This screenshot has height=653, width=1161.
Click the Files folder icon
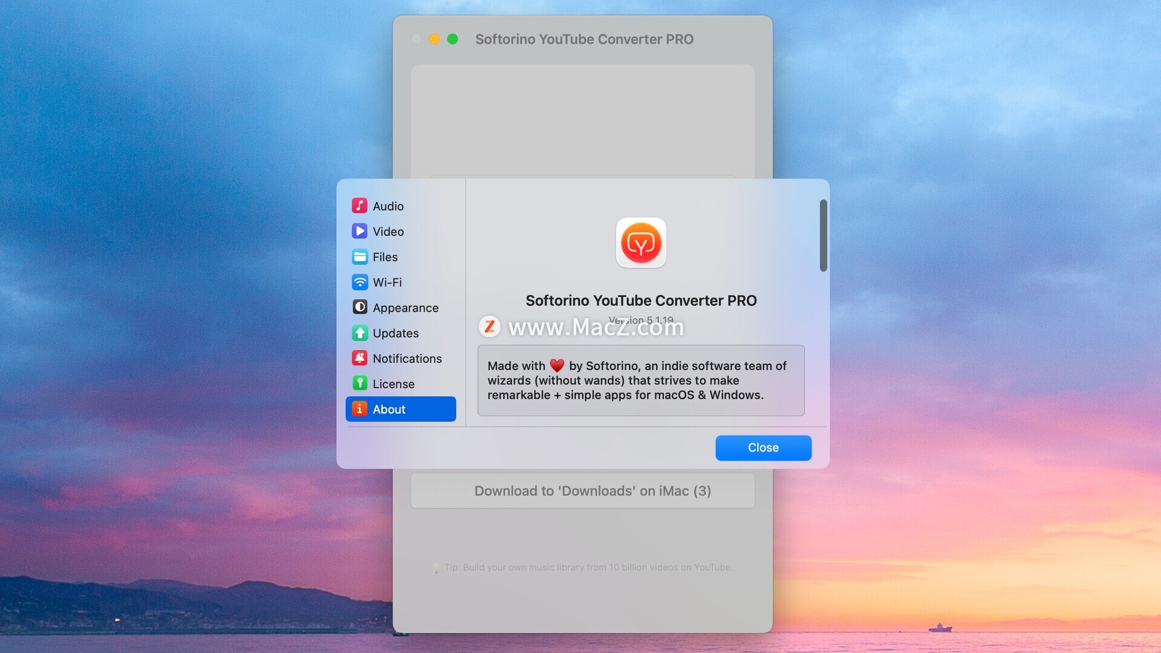[359, 257]
